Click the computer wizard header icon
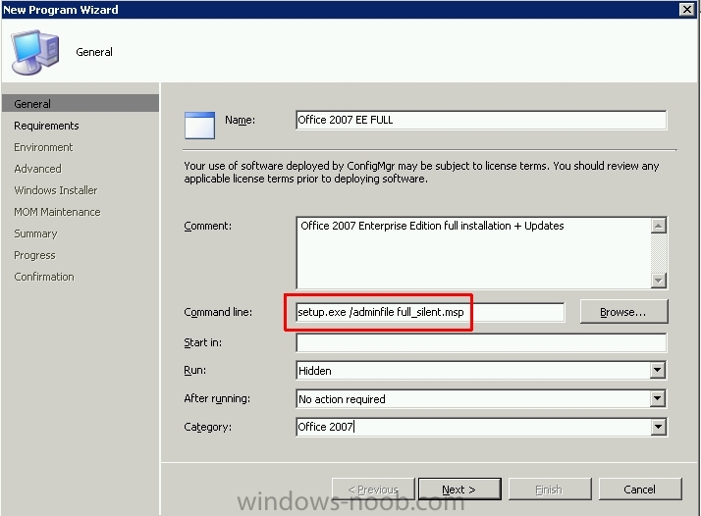701x516 pixels. tap(35, 52)
